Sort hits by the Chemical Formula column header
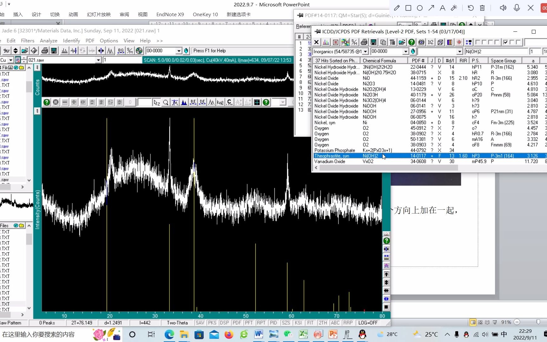 379,61
